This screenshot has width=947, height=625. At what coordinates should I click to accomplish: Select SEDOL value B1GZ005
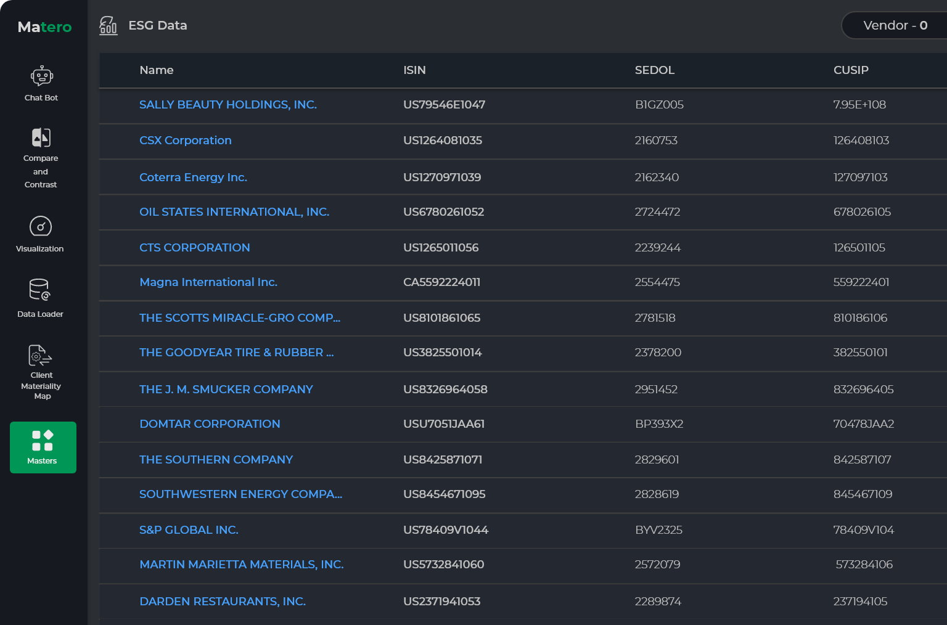[659, 105]
